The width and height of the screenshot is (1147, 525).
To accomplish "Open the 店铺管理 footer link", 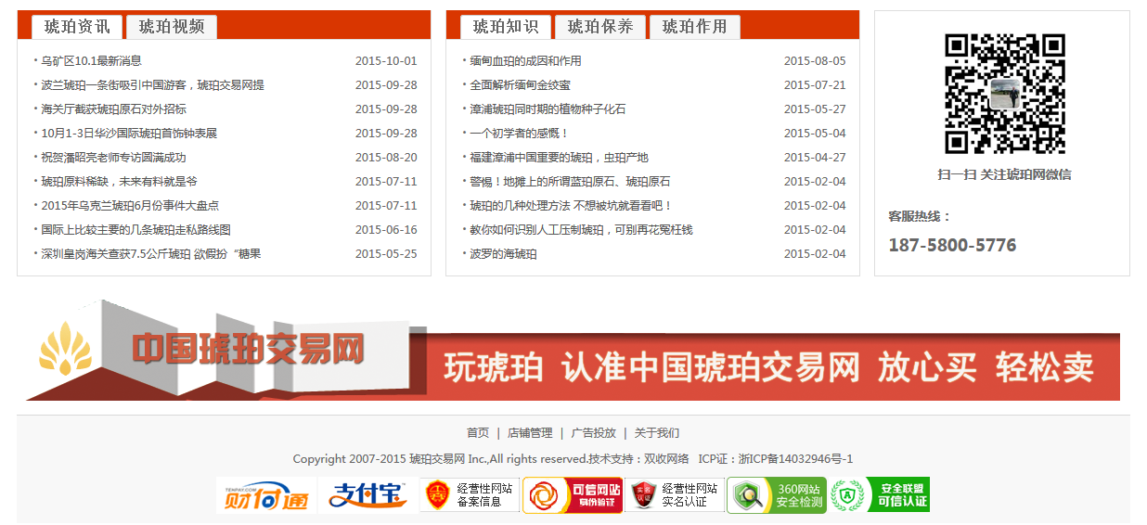I will pyautogui.click(x=530, y=433).
